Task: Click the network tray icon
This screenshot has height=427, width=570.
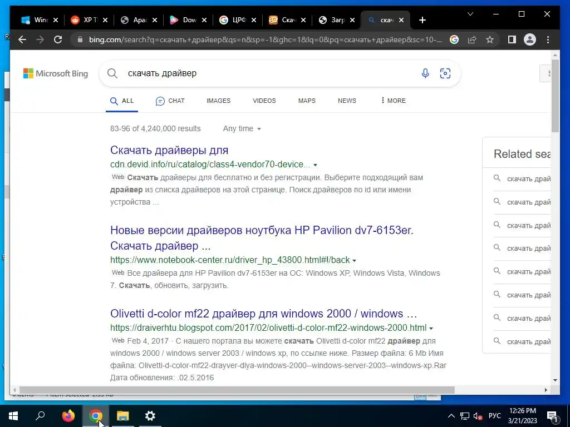Action: [465, 416]
